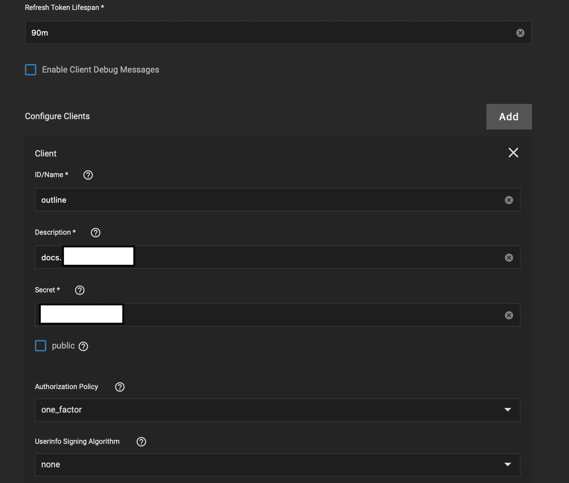Clear the Secret field
569x483 pixels.
(x=509, y=315)
